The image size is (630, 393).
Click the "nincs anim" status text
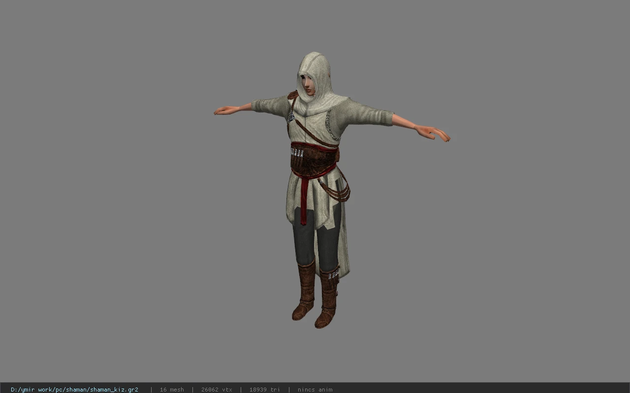click(315, 390)
